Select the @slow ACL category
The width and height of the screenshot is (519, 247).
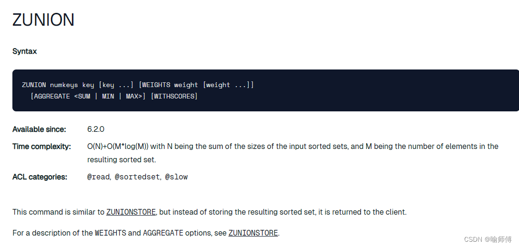click(176, 177)
